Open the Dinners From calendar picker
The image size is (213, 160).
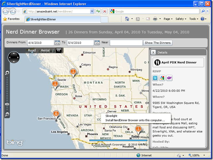pos(57,43)
